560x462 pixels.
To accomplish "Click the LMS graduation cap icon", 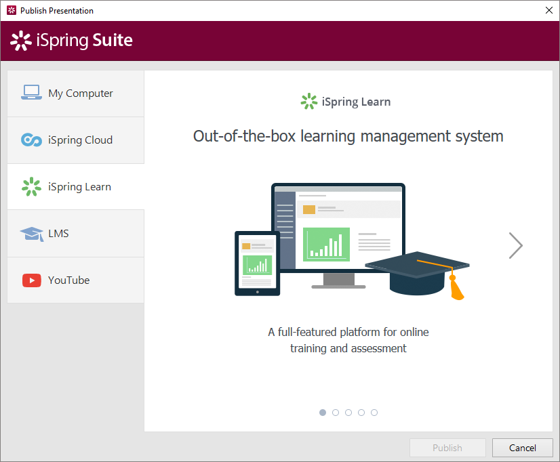I will [x=31, y=233].
